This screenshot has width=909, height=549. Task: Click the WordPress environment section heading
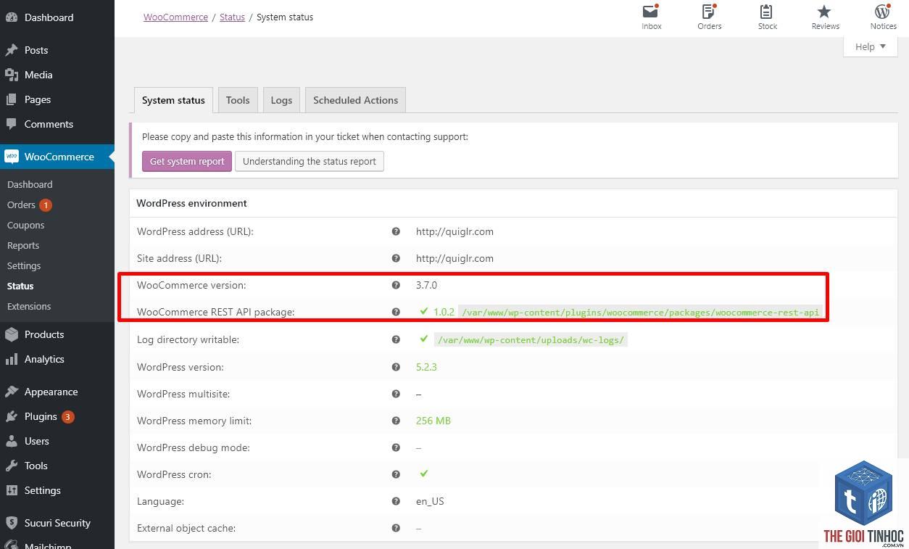click(191, 203)
